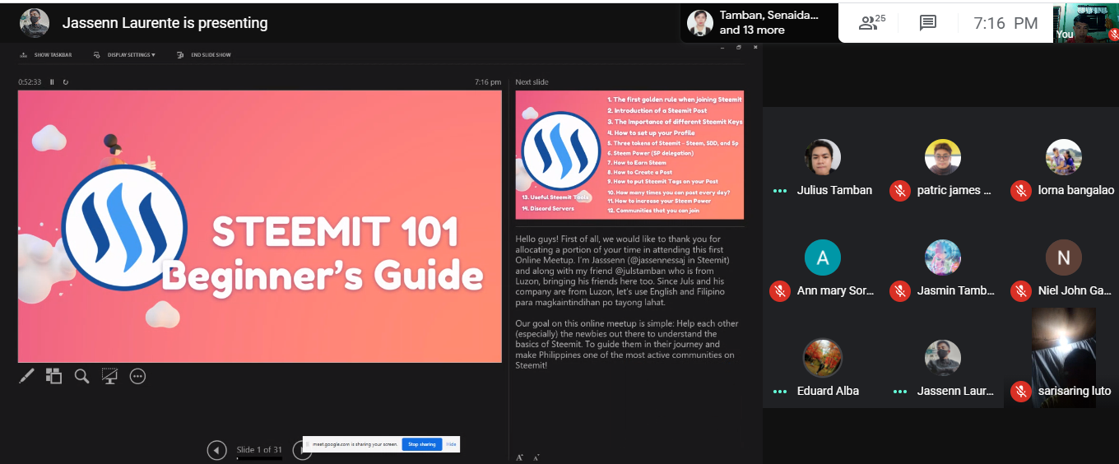Screen dimensions: 1119x464
Task: Hide the screen sharing notification
Action: coord(451,444)
